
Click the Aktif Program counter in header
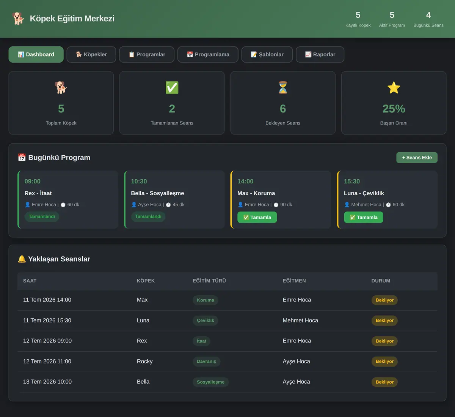392,19
